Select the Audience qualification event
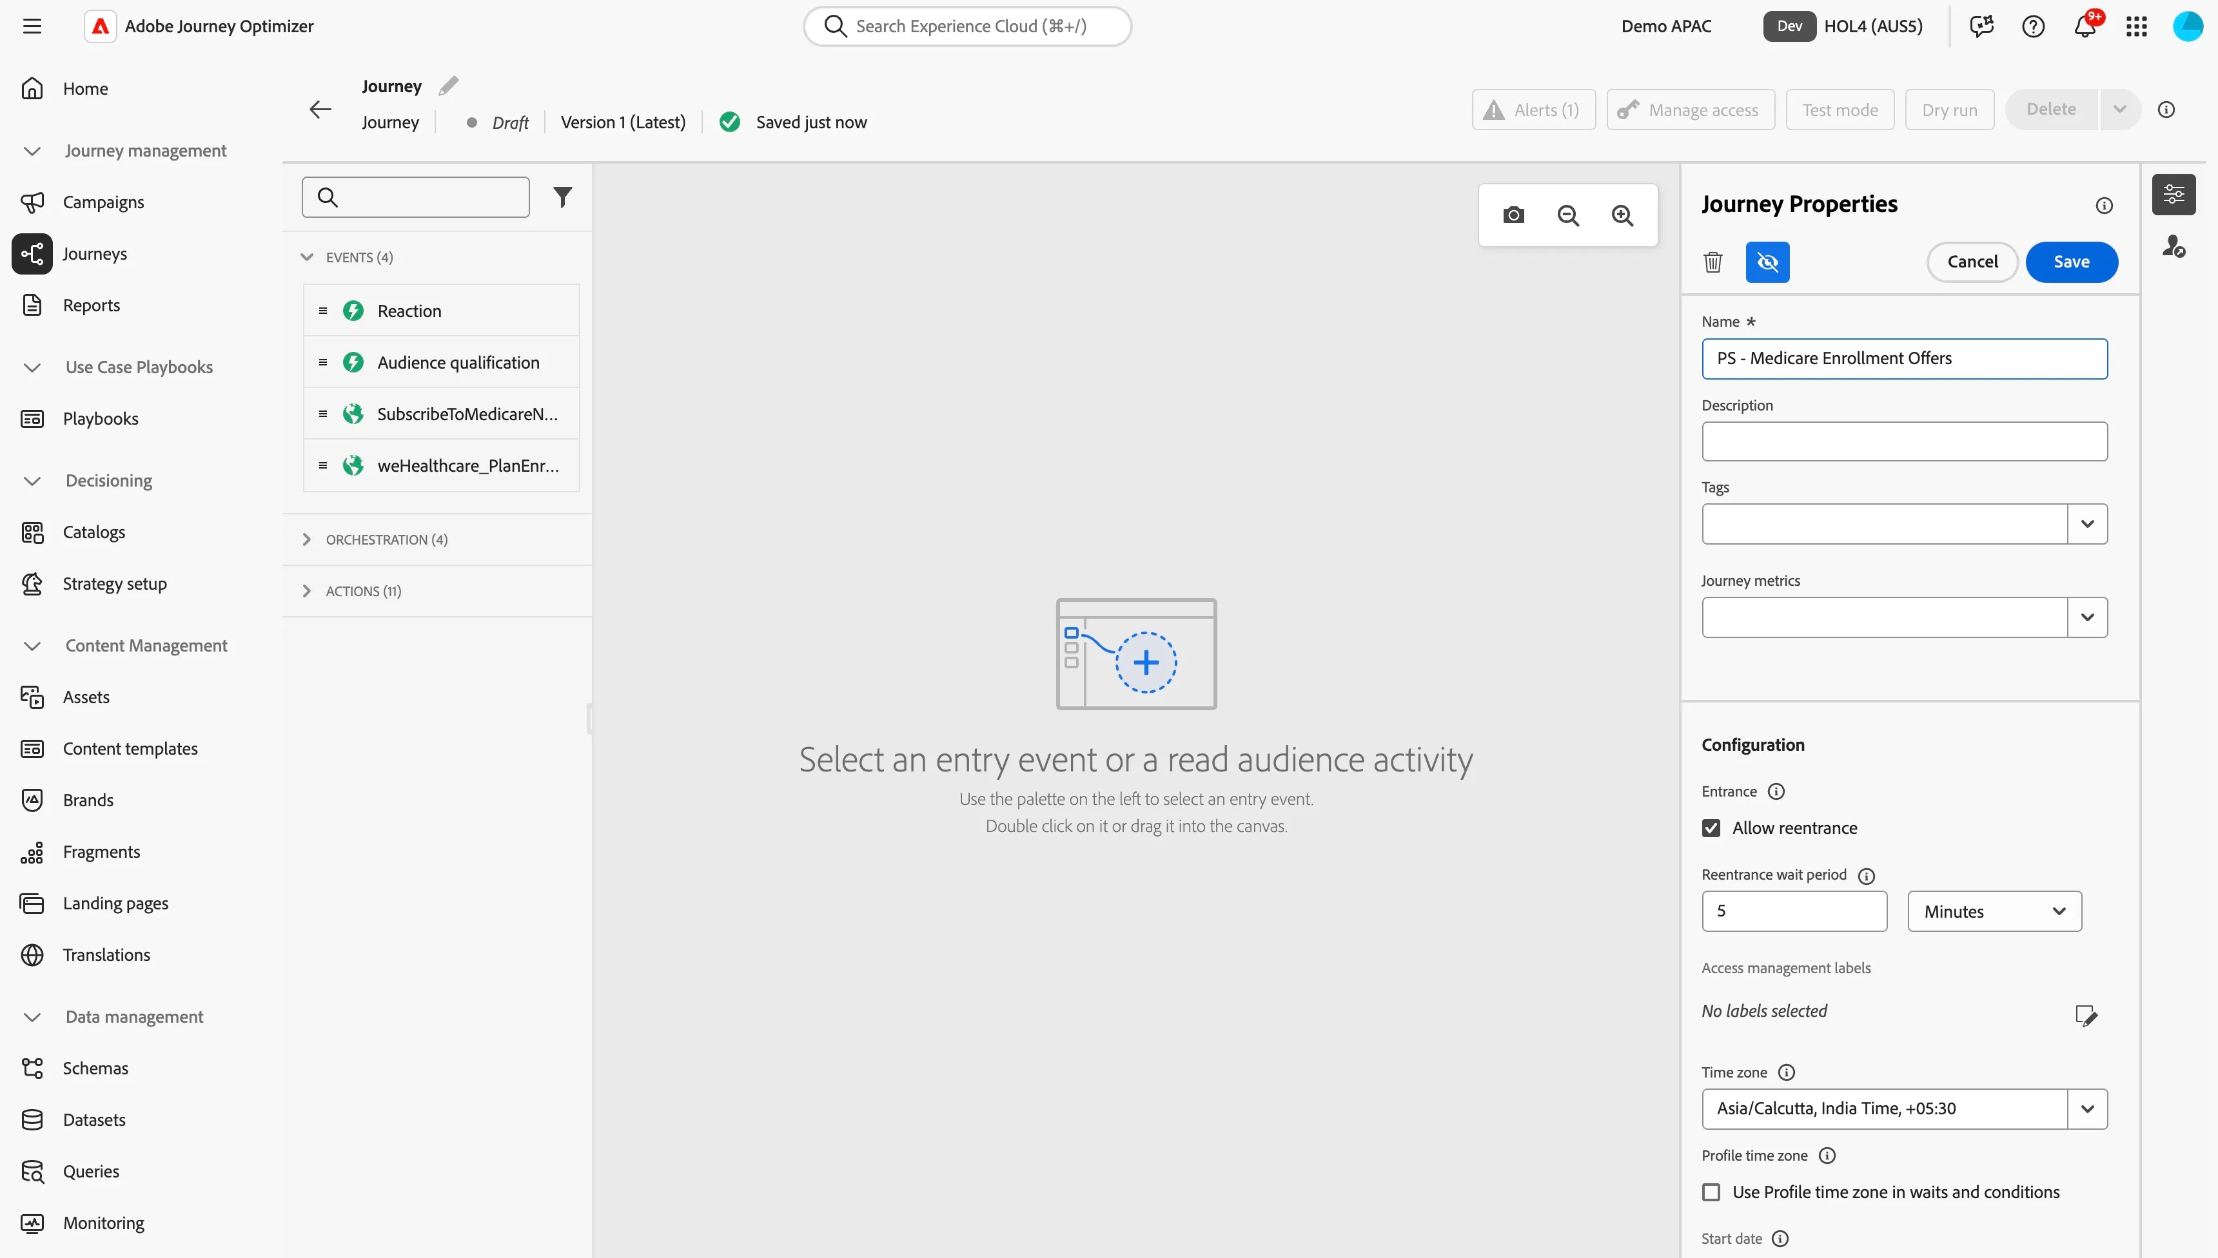The image size is (2218, 1258). point(442,362)
